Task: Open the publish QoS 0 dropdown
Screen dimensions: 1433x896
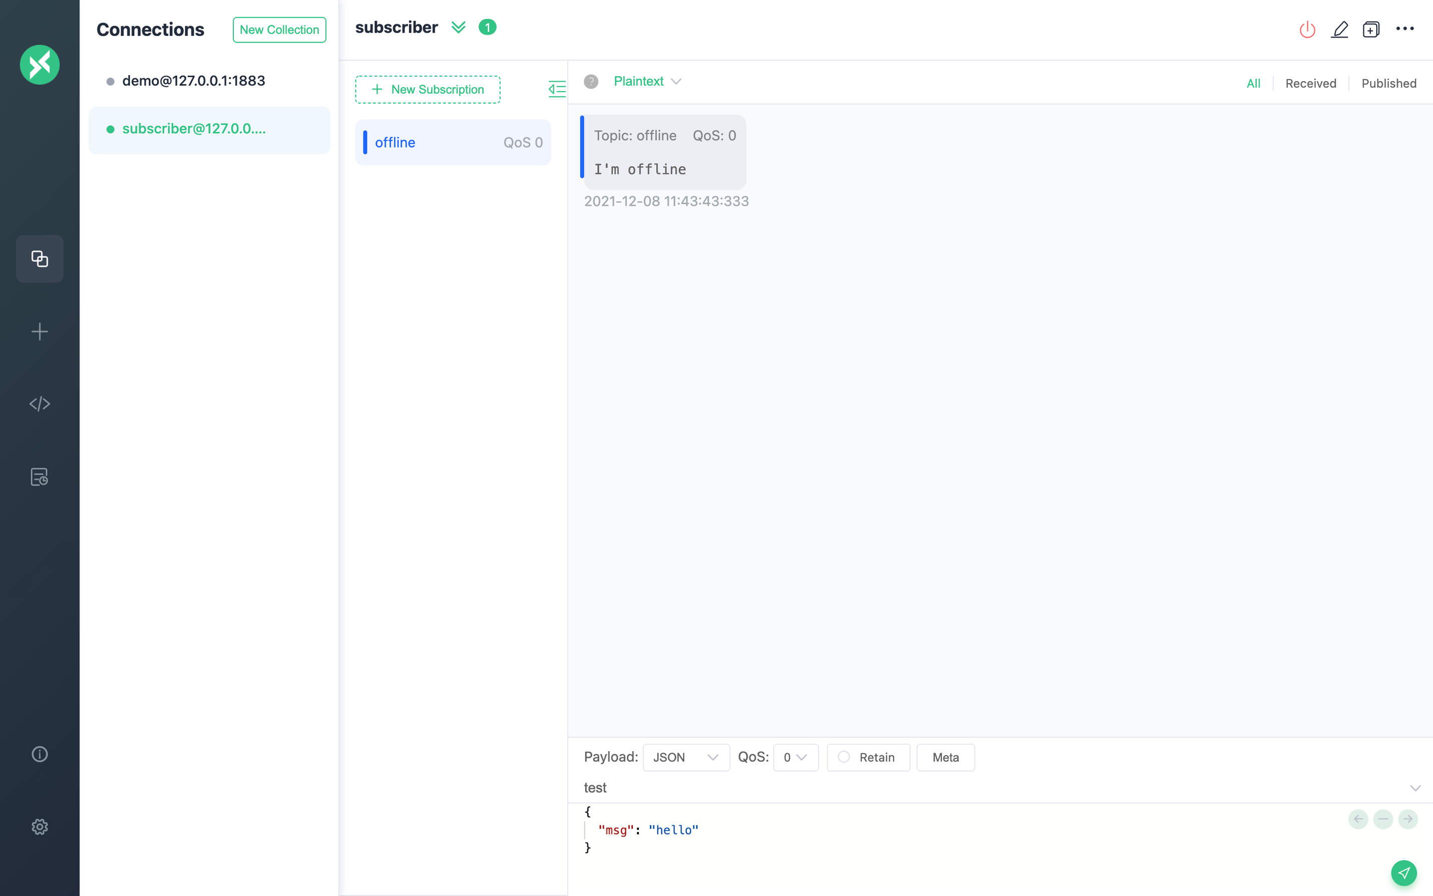Action: tap(795, 757)
